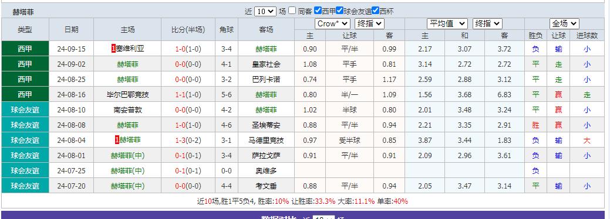Open 马德里竞技 team link
Image resolution: width=610 pixels, height=219 pixels.
[x=266, y=140]
